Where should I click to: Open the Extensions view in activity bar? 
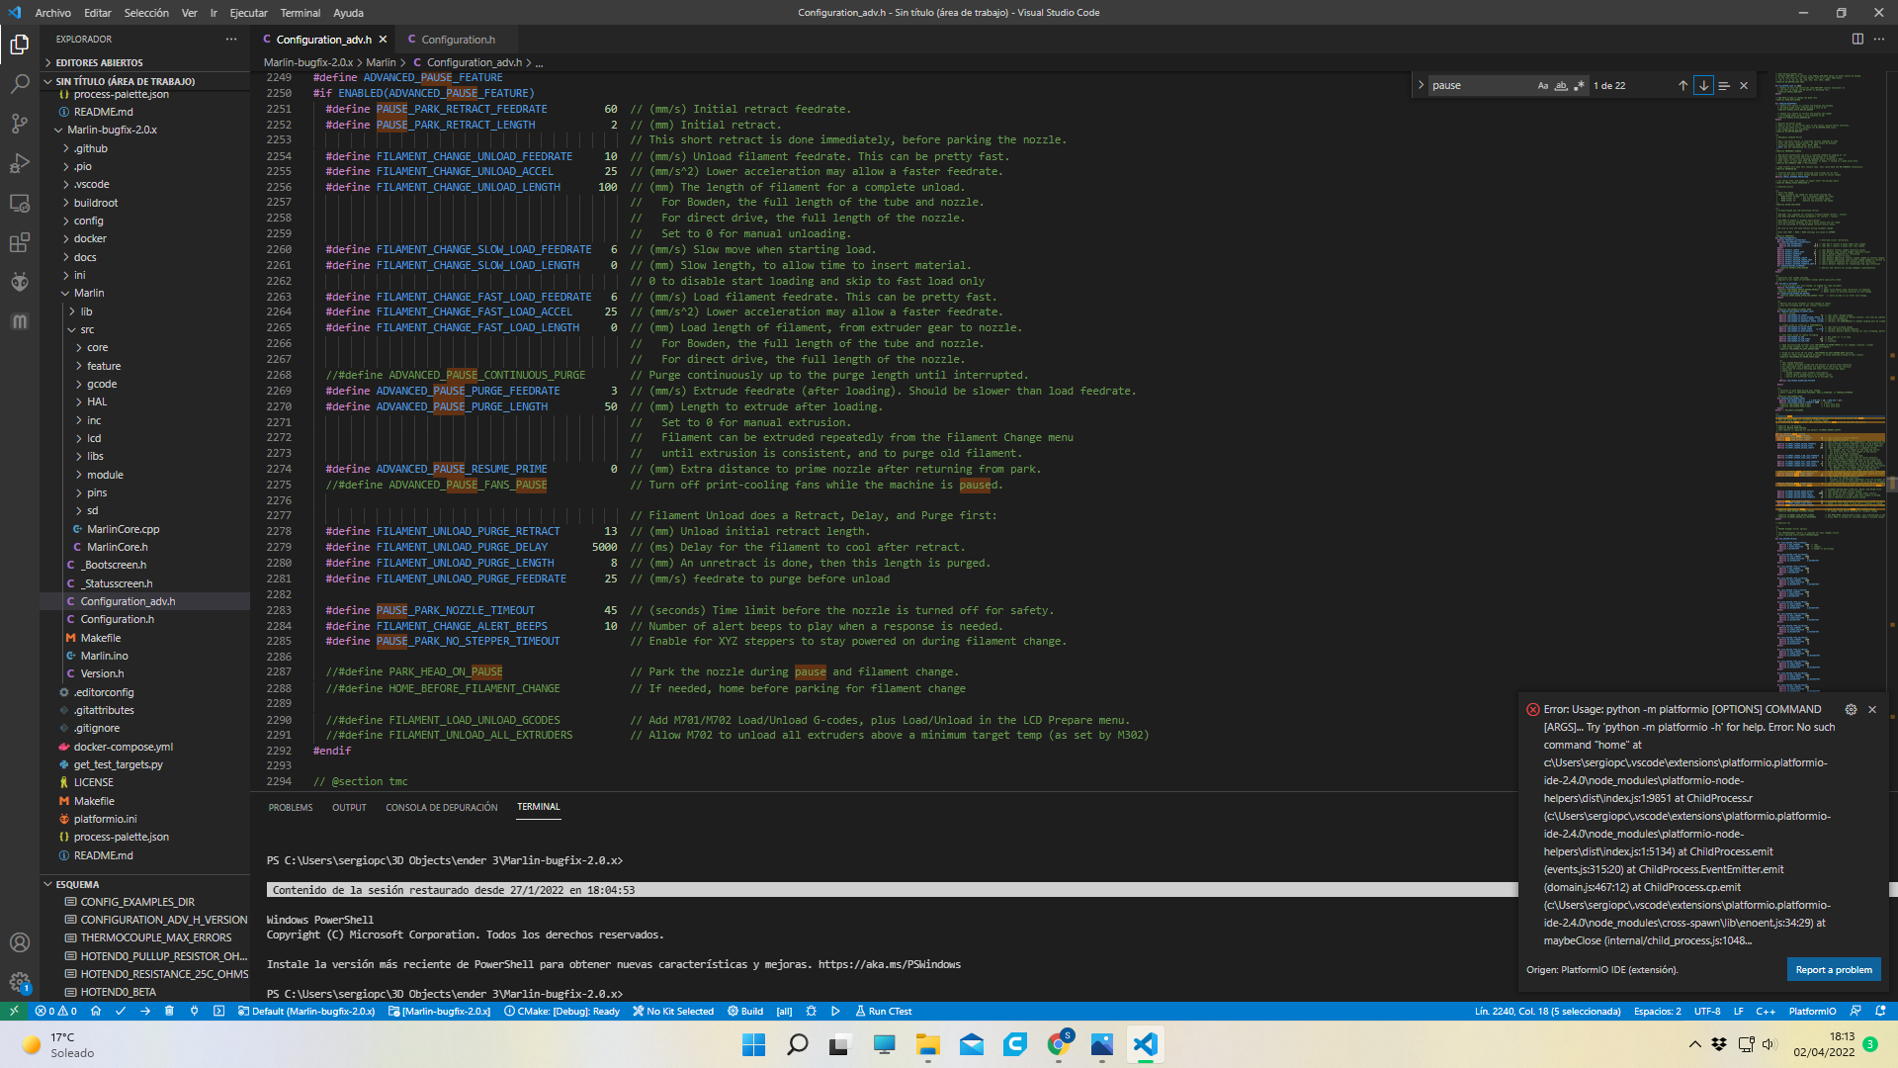pyautogui.click(x=19, y=243)
